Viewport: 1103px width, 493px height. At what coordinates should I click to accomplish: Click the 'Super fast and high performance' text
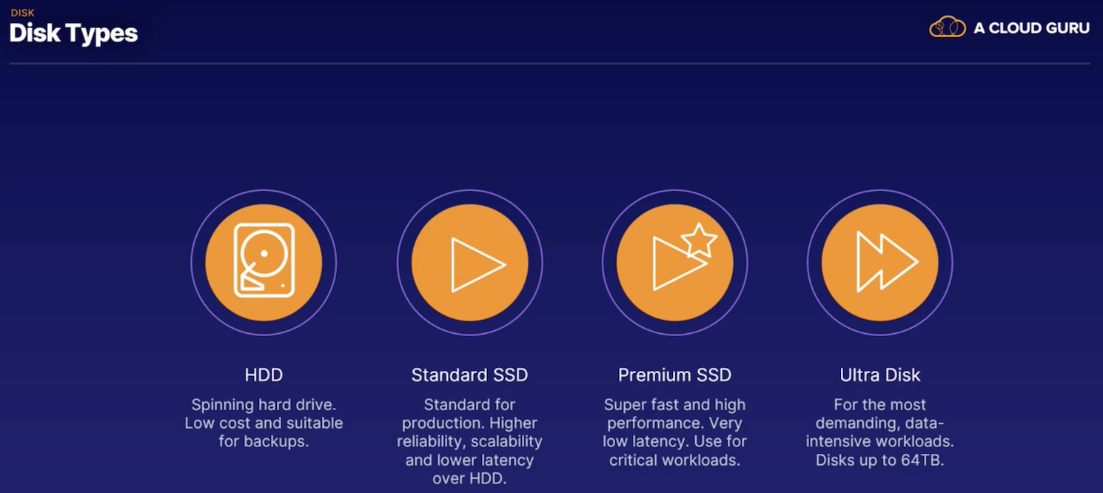[x=674, y=414]
